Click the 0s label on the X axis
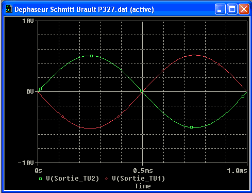Viewport: 252px width, 193px height. [38, 171]
